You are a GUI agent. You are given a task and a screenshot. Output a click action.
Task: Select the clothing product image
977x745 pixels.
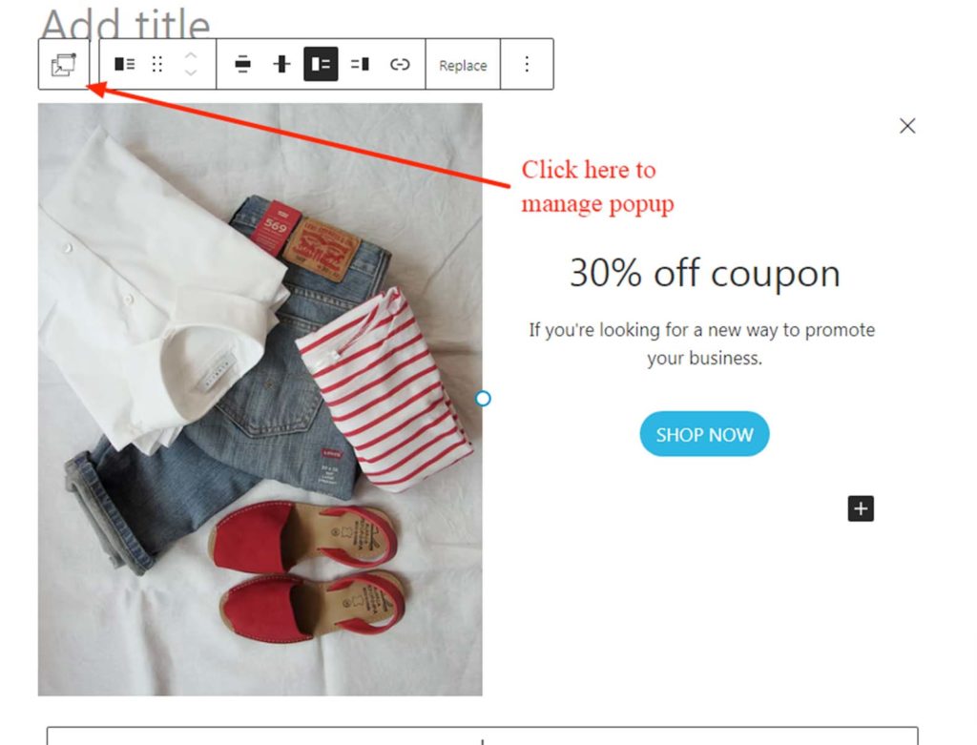pos(260,400)
